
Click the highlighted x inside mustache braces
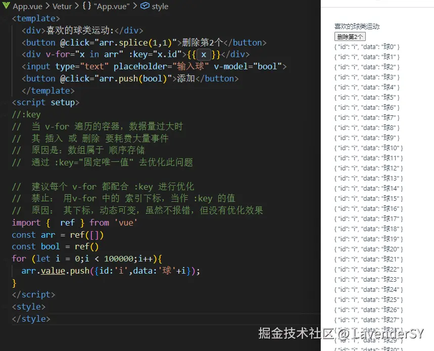click(x=203, y=55)
